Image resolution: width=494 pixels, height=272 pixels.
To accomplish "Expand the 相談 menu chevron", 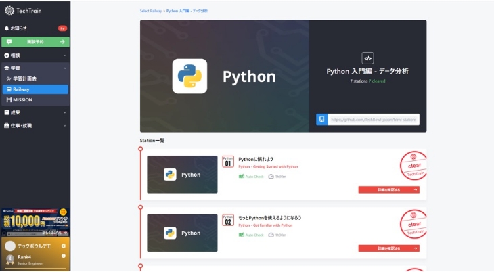I will click(64, 55).
